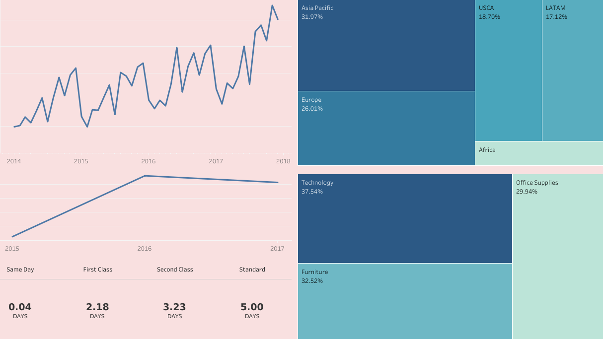603x339 pixels.
Task: Select the Europe region tile
Action: (386, 128)
